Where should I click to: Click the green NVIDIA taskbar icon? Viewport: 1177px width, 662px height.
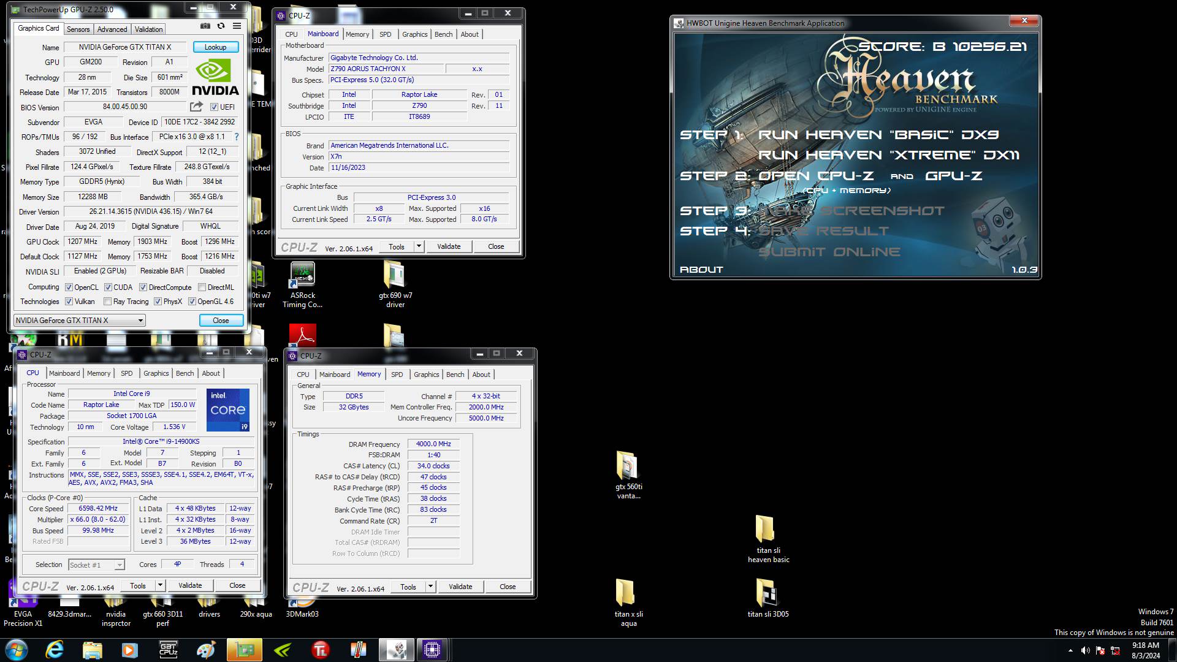coord(283,650)
